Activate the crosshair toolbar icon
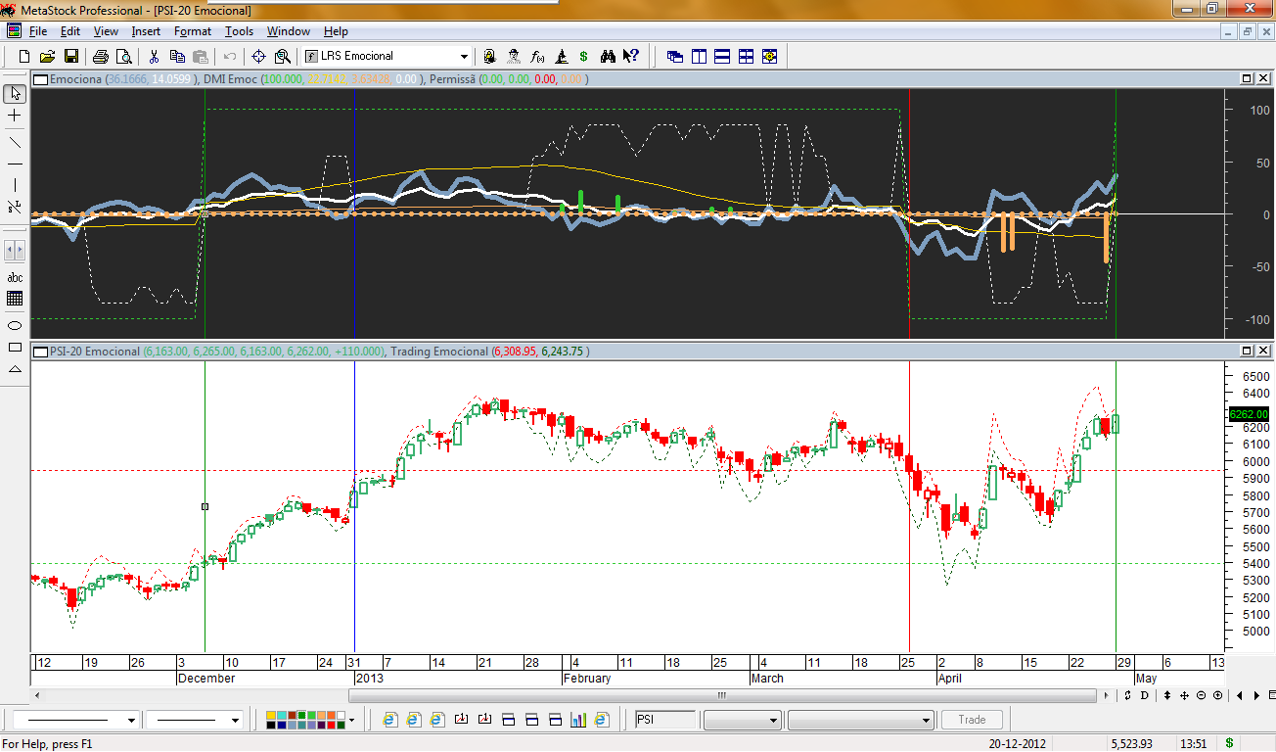The image size is (1276, 752). pyautogui.click(x=259, y=57)
